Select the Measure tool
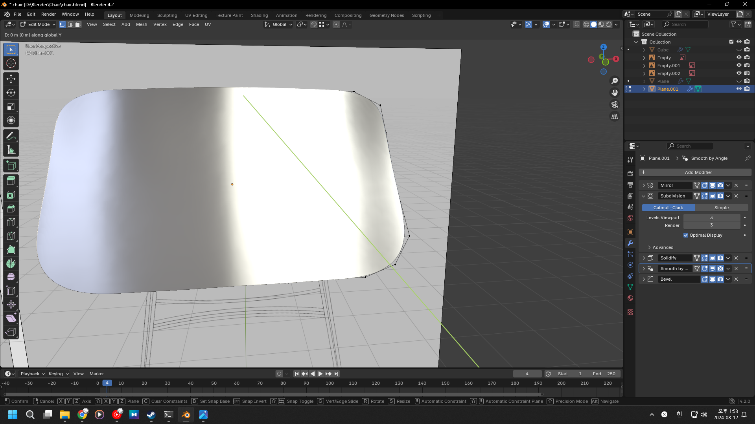This screenshot has height=424, width=755. [x=11, y=150]
